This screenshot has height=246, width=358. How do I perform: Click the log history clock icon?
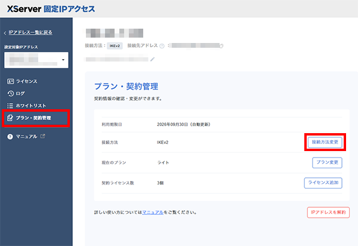pos(11,93)
